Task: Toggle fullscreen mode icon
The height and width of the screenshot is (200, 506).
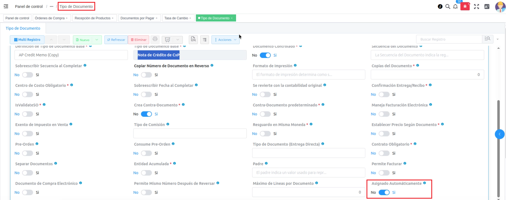Action: (476, 7)
